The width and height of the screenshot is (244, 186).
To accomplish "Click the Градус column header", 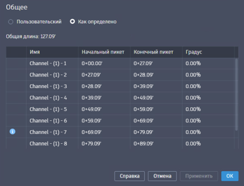I will click(x=194, y=52).
